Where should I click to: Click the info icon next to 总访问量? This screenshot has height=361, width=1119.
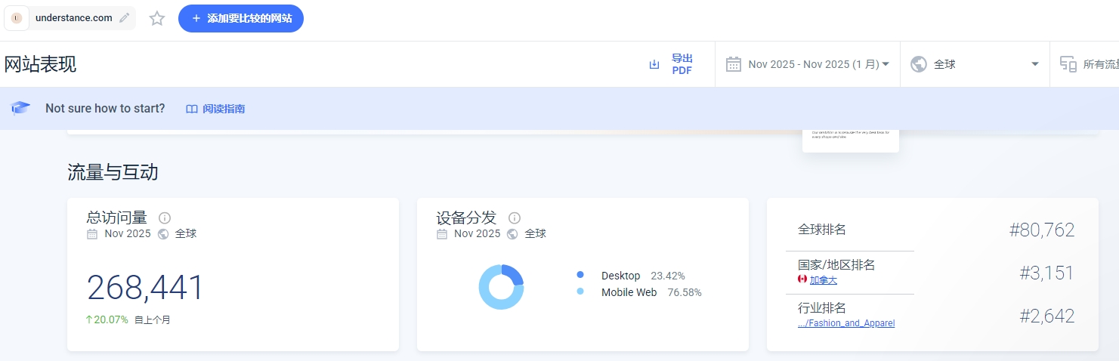[165, 218]
